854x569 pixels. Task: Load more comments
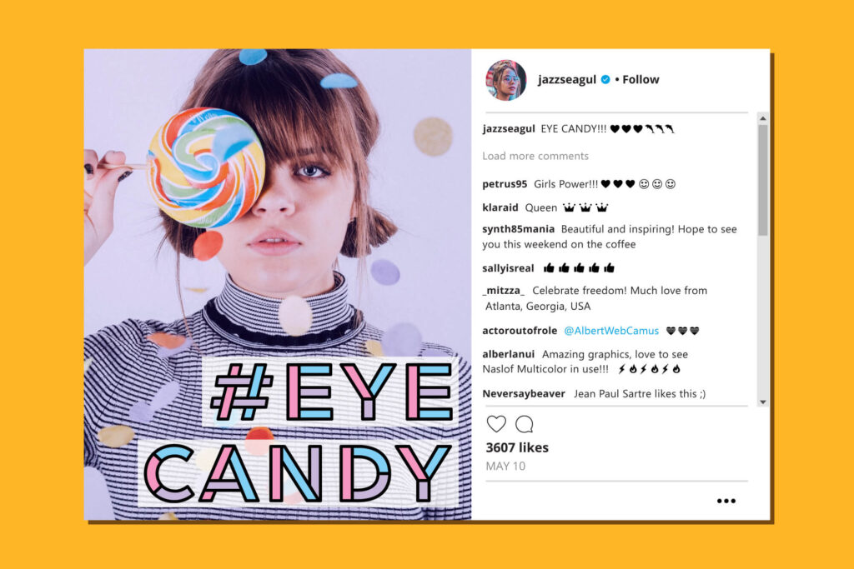(535, 156)
